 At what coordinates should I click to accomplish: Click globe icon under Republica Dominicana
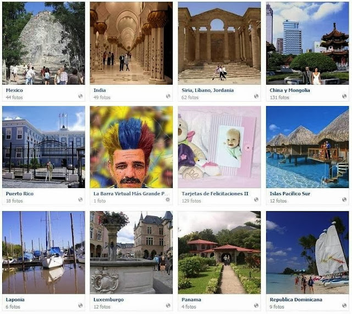pos(344,305)
